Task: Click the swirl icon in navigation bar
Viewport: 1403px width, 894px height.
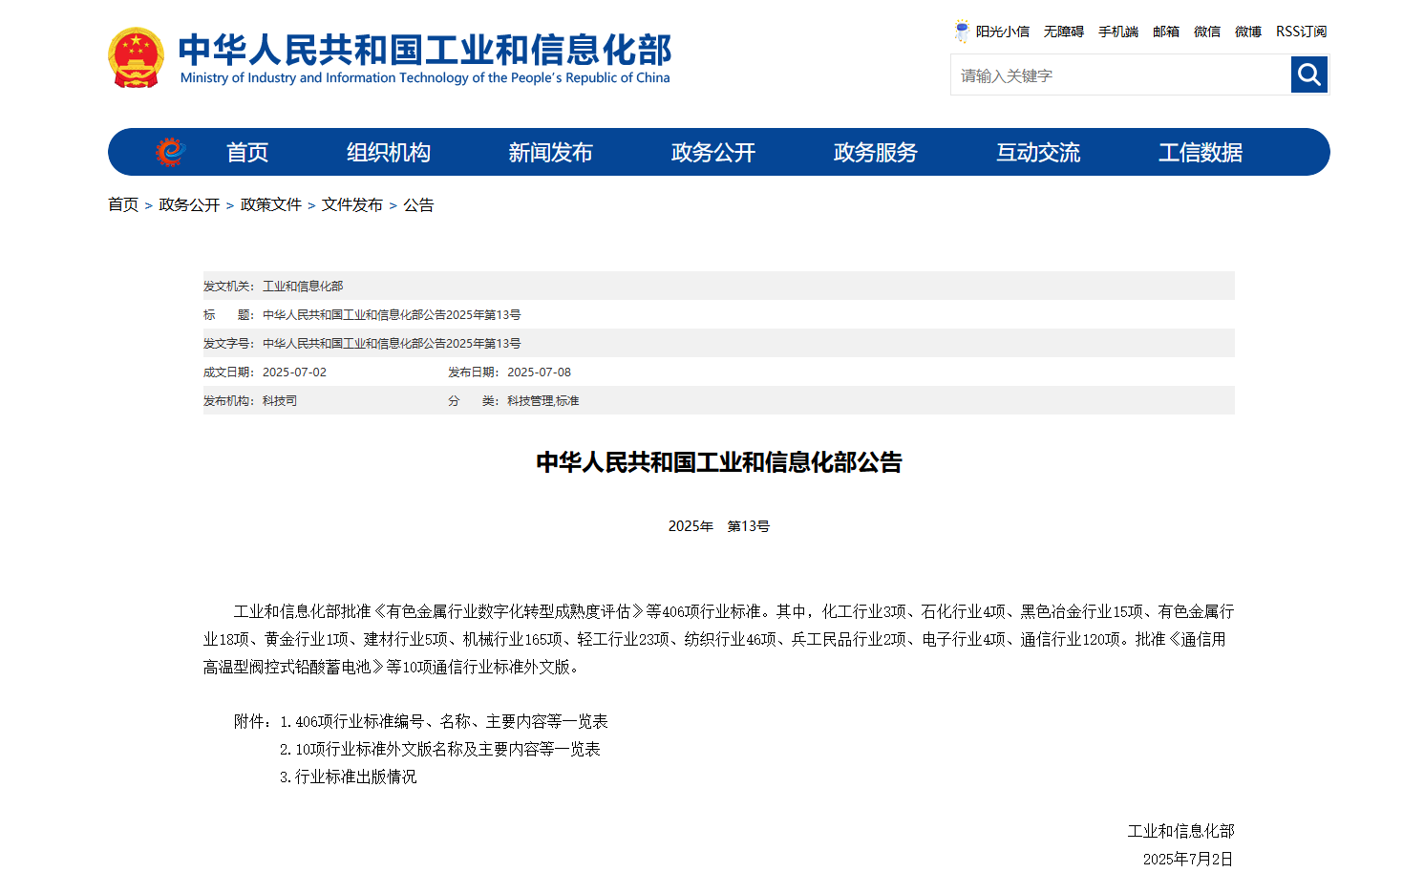Action: pyautogui.click(x=170, y=152)
